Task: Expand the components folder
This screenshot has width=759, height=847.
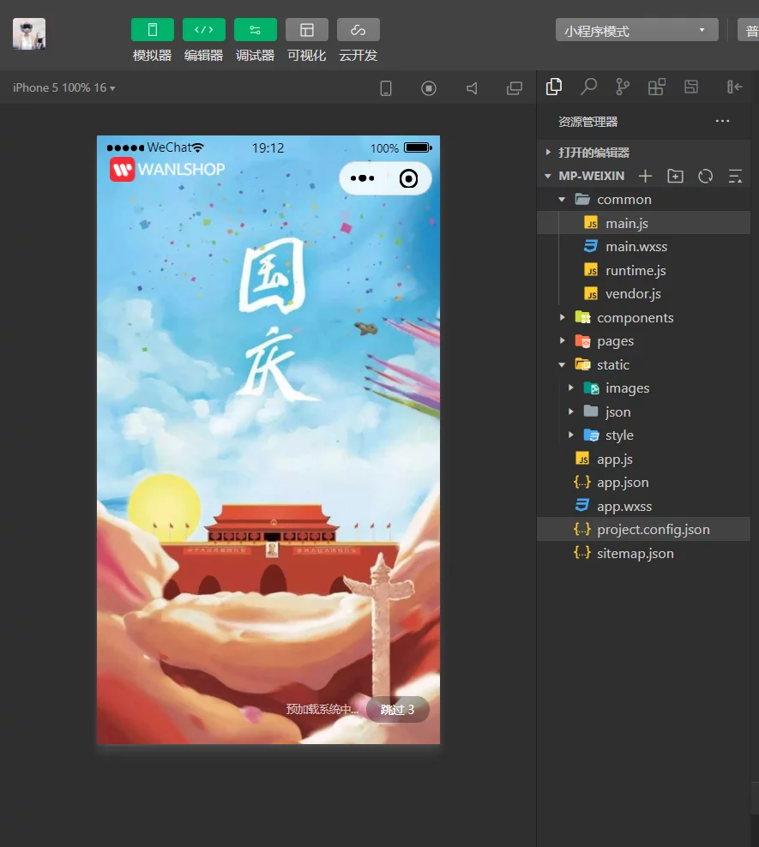Action: pyautogui.click(x=644, y=317)
